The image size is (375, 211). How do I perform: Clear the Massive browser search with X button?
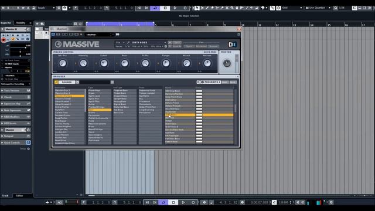(112, 82)
